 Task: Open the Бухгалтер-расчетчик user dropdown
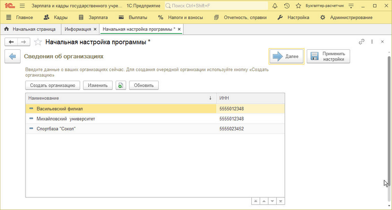pos(344,5)
